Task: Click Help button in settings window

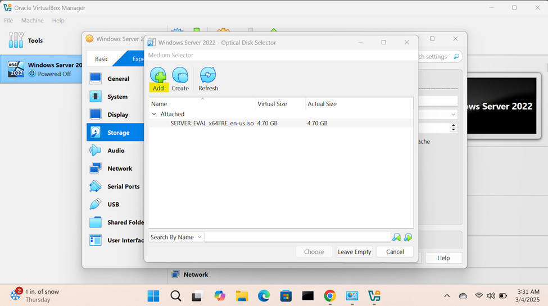Action: click(443, 258)
